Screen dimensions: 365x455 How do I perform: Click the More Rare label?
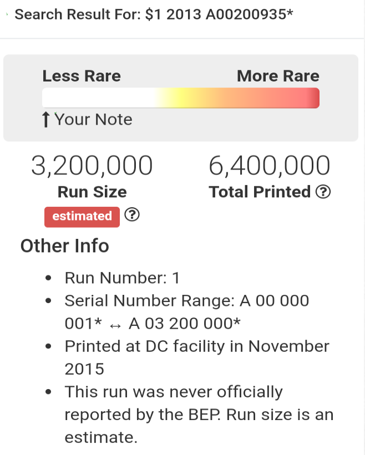[x=278, y=76]
